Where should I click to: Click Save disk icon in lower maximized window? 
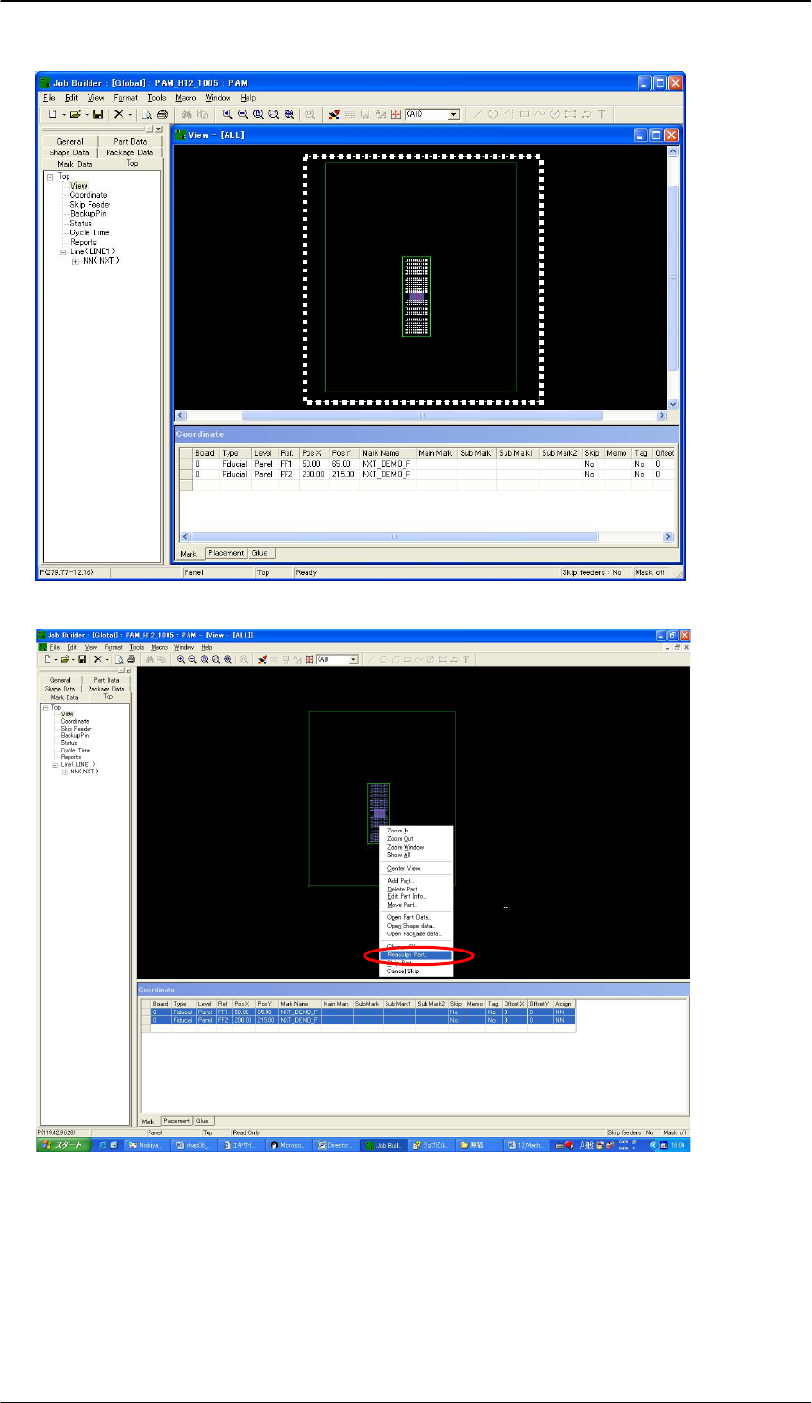click(x=83, y=659)
